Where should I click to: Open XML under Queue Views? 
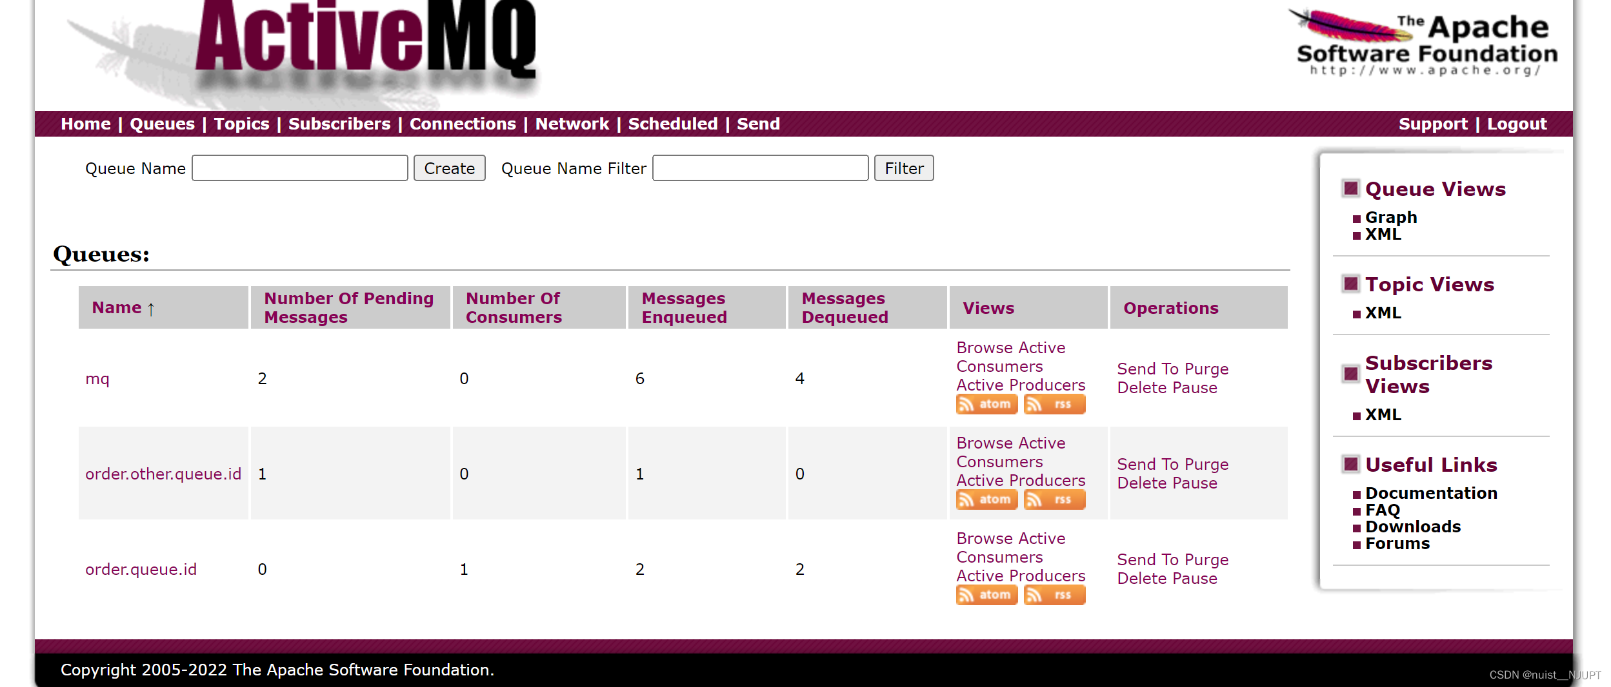point(1383,234)
